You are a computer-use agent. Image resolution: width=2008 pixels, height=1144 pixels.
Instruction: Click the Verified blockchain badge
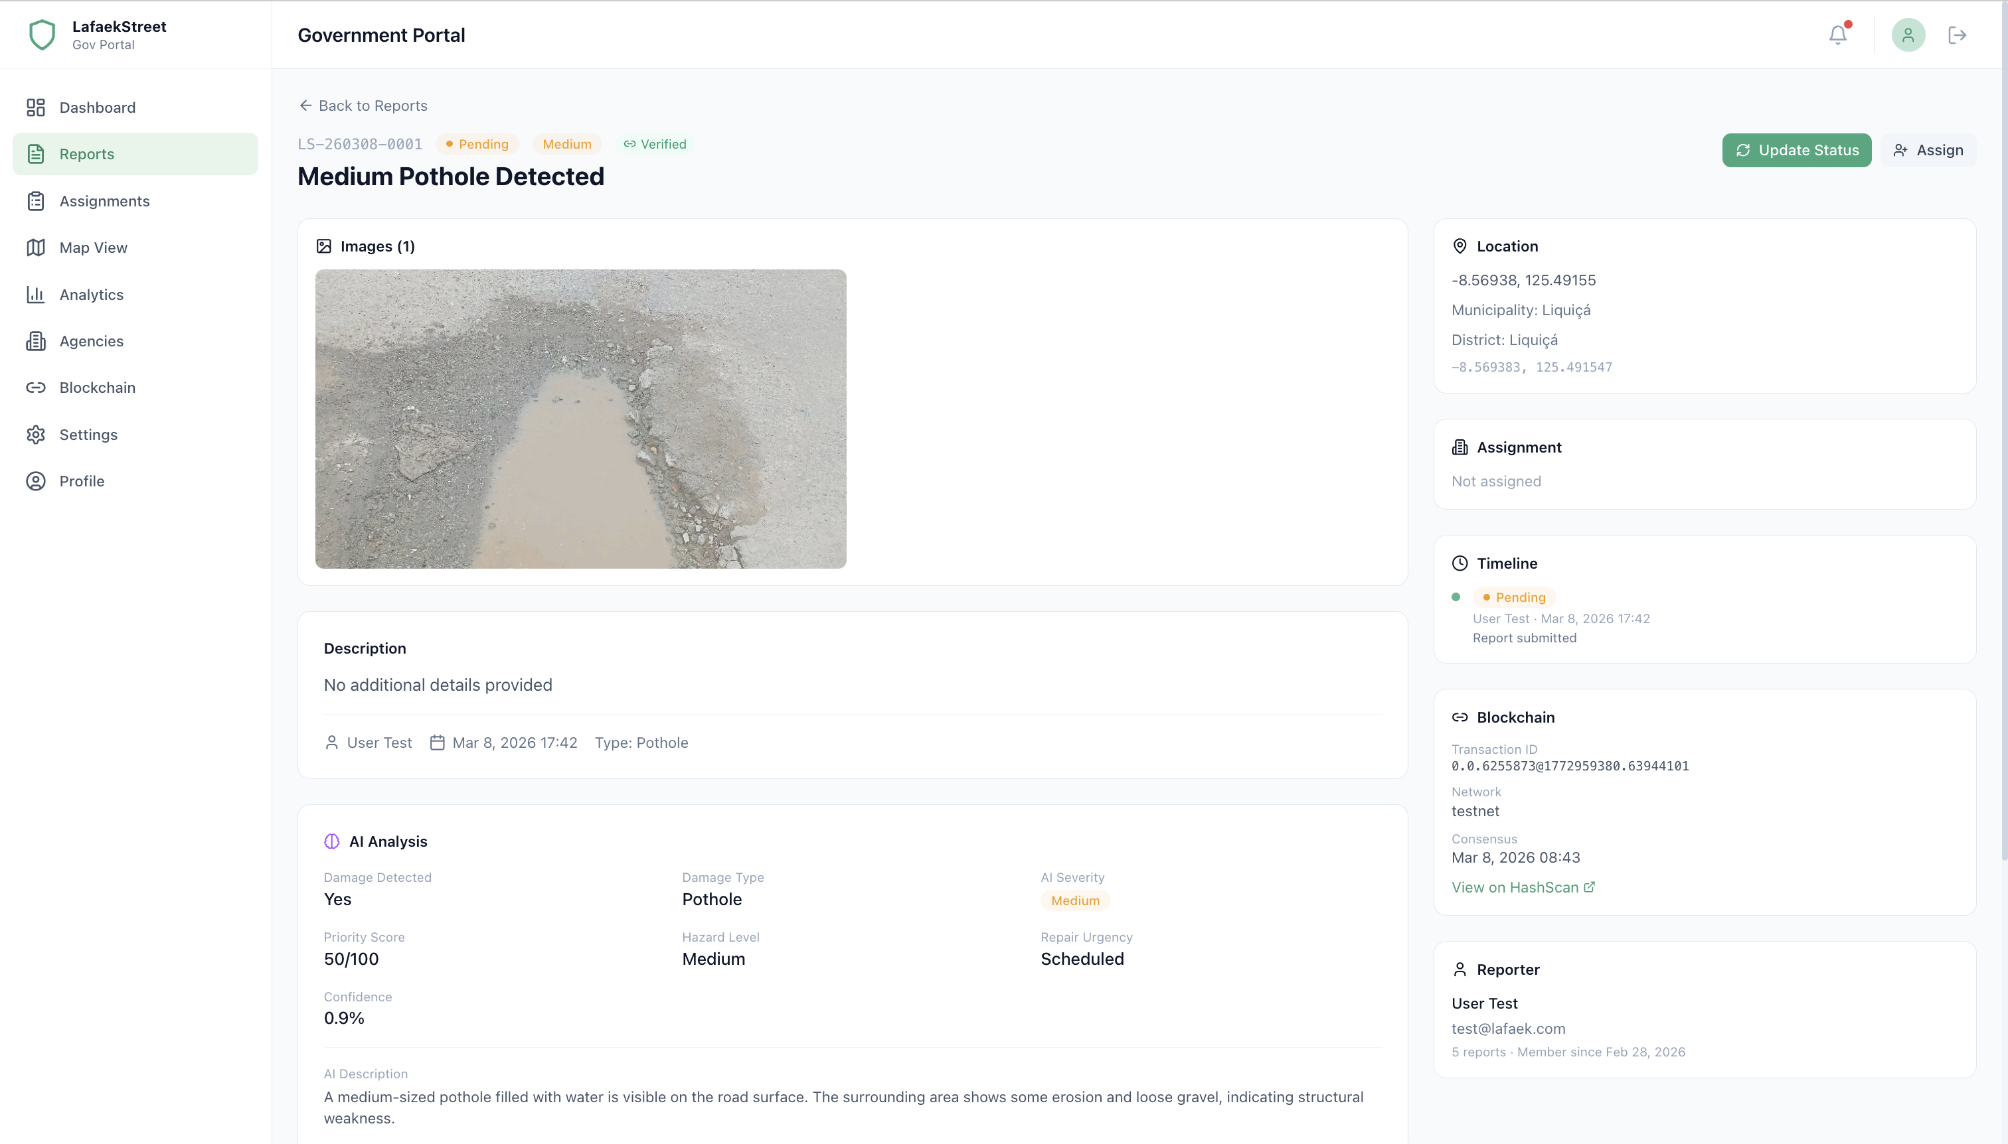pos(655,144)
